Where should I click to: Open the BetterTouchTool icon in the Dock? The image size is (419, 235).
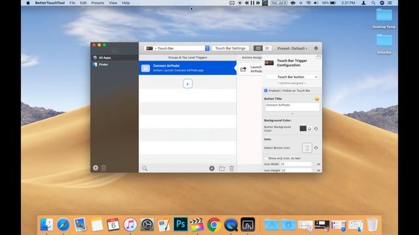pos(247,225)
